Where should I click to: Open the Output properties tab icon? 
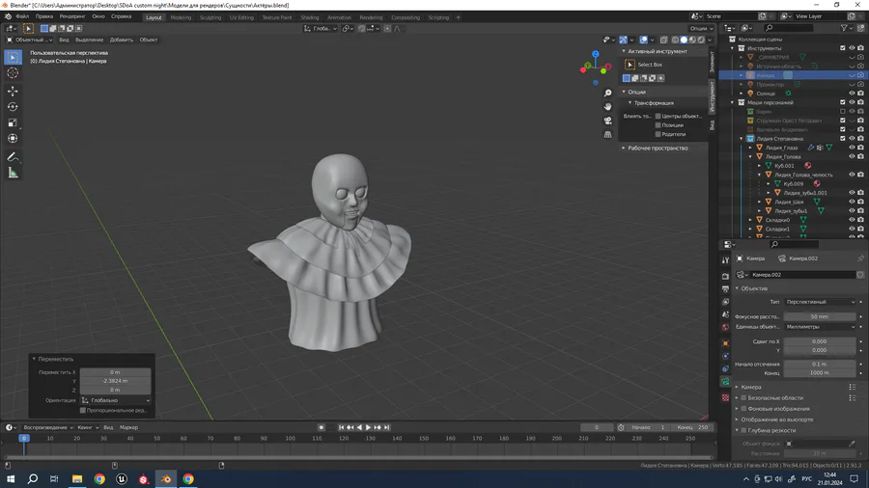pos(725,288)
